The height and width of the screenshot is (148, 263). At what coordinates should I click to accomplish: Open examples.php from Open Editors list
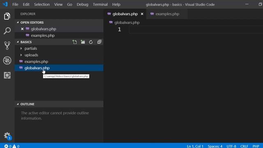(59, 35)
